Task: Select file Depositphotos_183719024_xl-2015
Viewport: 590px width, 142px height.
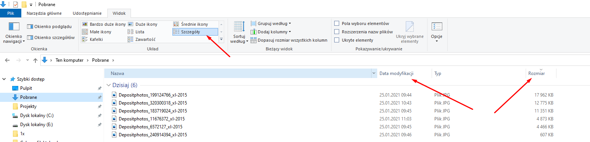Action: tap(153, 111)
